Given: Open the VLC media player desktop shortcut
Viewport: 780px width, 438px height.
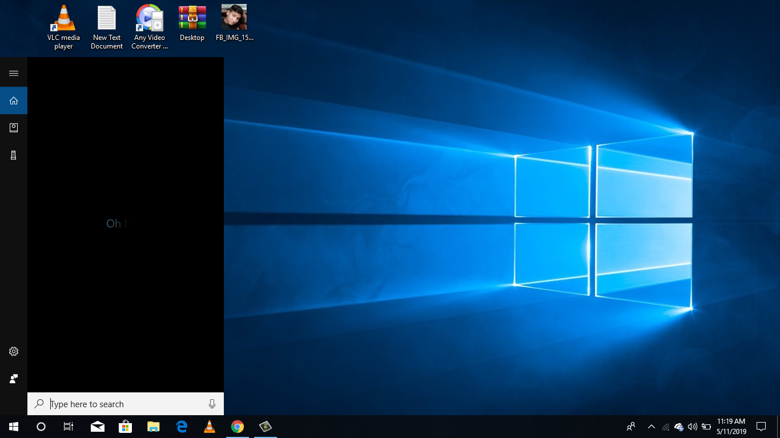Looking at the screenshot, I should [63, 27].
